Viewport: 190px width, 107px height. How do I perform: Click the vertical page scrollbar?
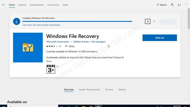[189, 18]
